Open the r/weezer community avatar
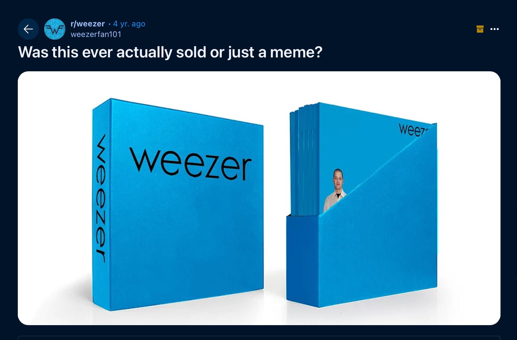The width and height of the screenshot is (517, 340). (x=55, y=29)
